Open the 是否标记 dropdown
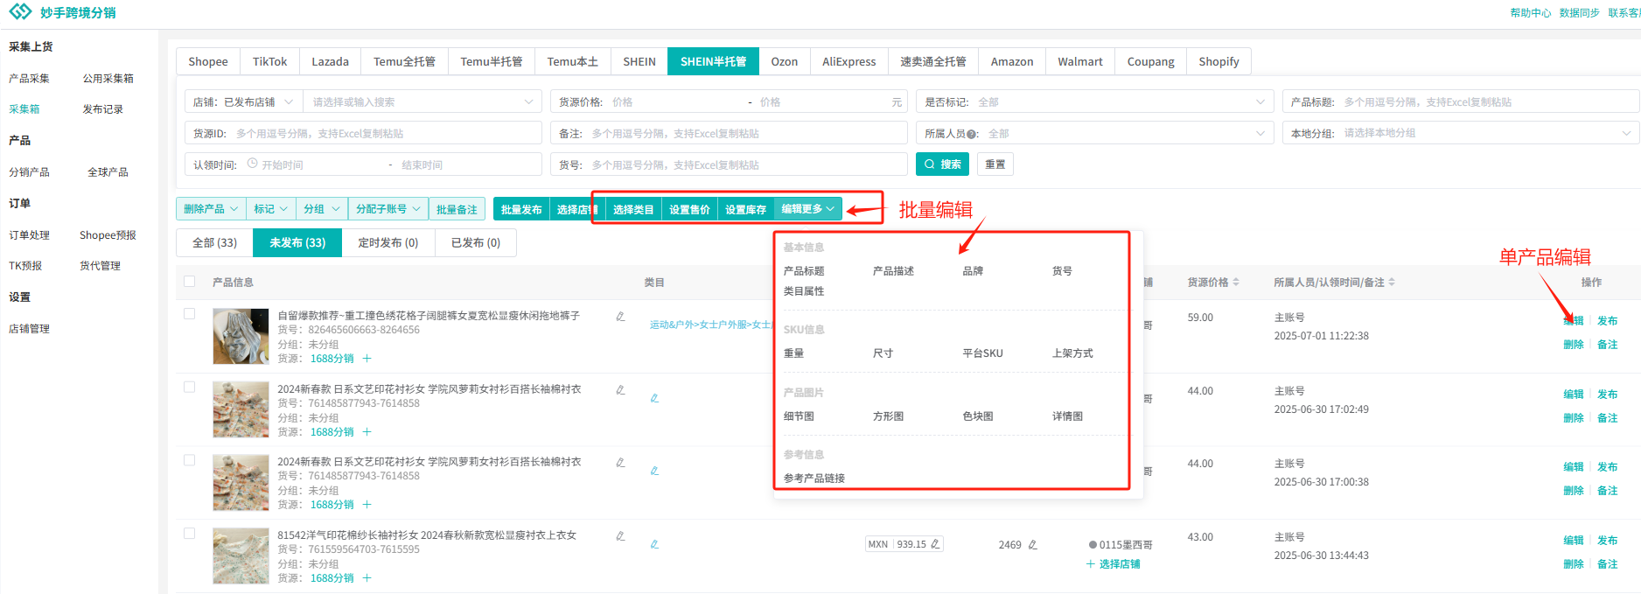The image size is (1641, 594). pyautogui.click(x=1095, y=101)
